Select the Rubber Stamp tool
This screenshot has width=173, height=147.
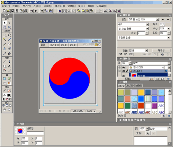click(9, 49)
